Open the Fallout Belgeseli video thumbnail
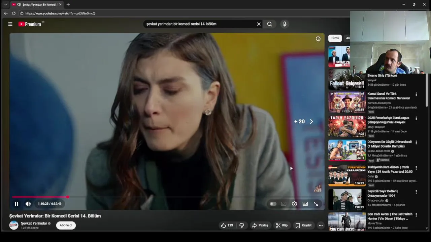 (x=347, y=79)
